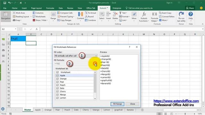Open the extendoffice.com link
The width and height of the screenshot is (205, 115).
click(x=176, y=101)
